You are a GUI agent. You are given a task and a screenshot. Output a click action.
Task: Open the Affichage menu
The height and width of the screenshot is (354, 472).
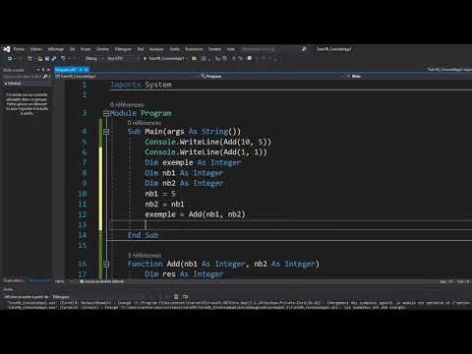[x=56, y=49]
